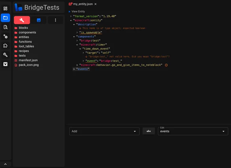Screen dimensions: 231x168
Task: Expand the "format_version" node arrow
Action: tap(71, 16)
